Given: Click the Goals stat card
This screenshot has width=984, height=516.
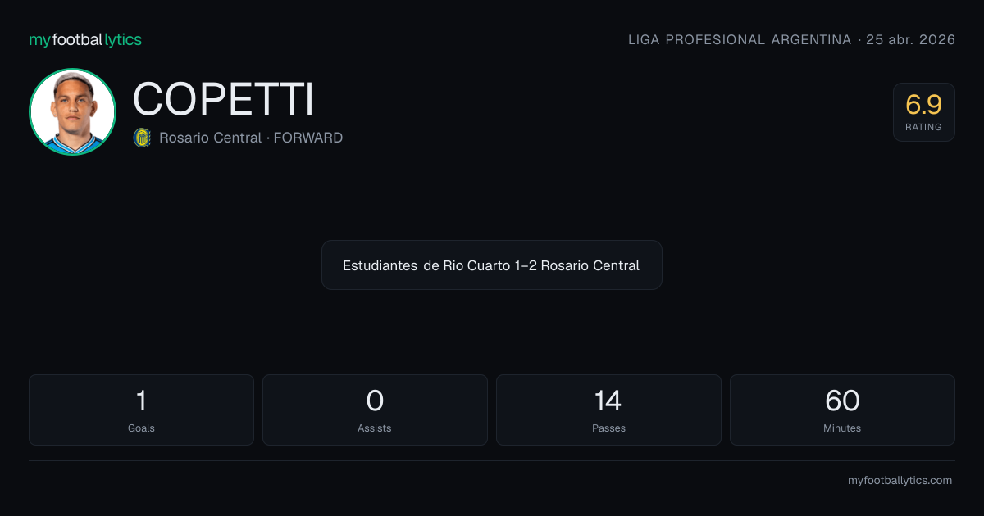Looking at the screenshot, I should 141,410.
